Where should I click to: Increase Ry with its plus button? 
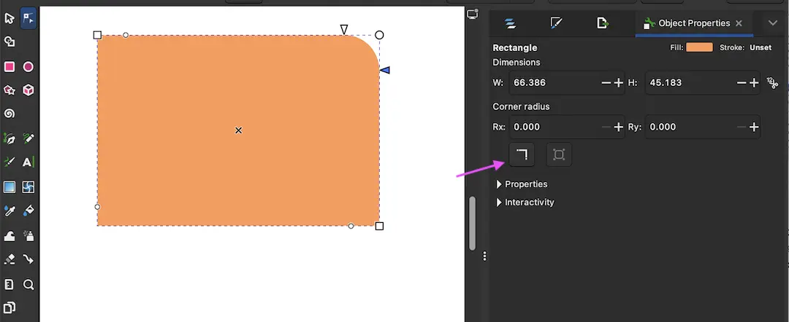click(754, 127)
